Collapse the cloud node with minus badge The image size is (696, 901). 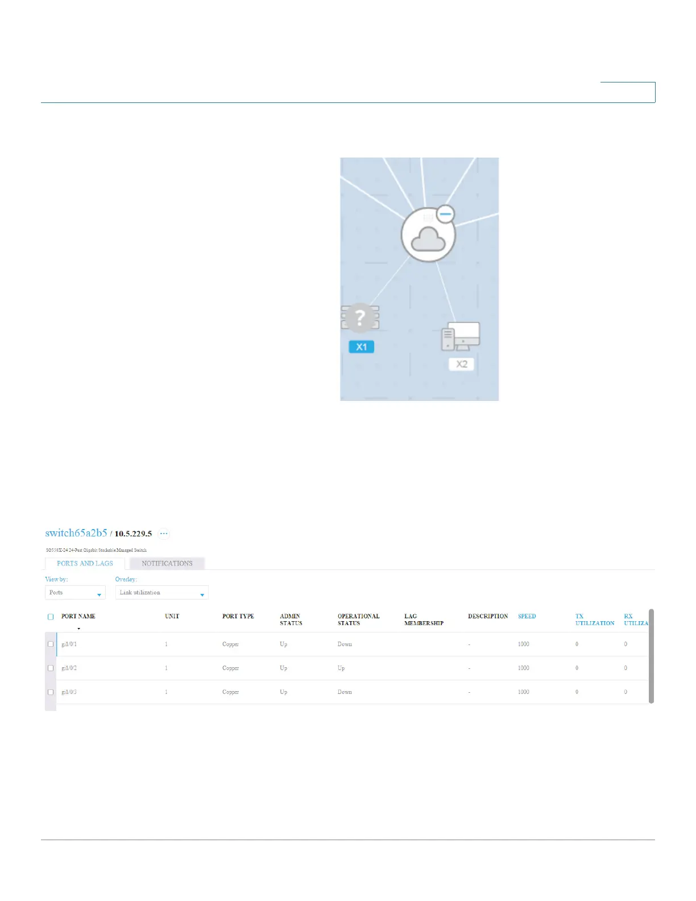click(445, 214)
